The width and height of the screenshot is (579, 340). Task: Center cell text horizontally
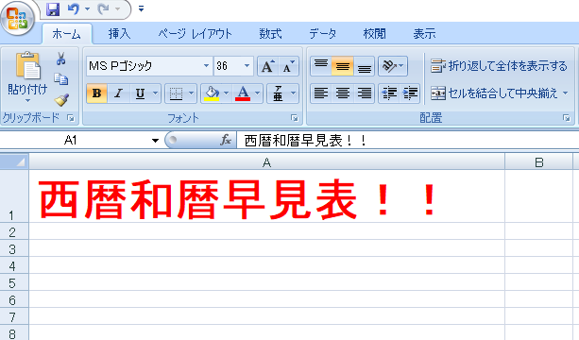342,93
